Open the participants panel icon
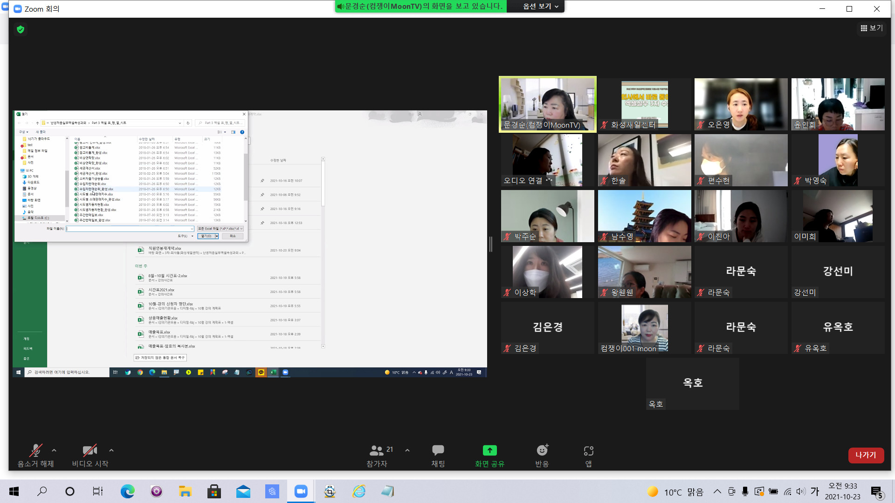895x503 pixels. (376, 450)
